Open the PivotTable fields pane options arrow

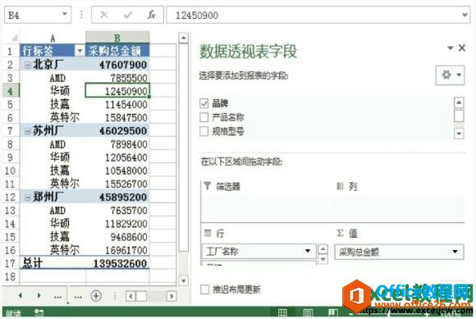(x=451, y=48)
